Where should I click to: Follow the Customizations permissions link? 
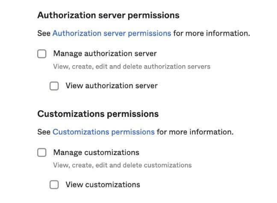pos(103,132)
